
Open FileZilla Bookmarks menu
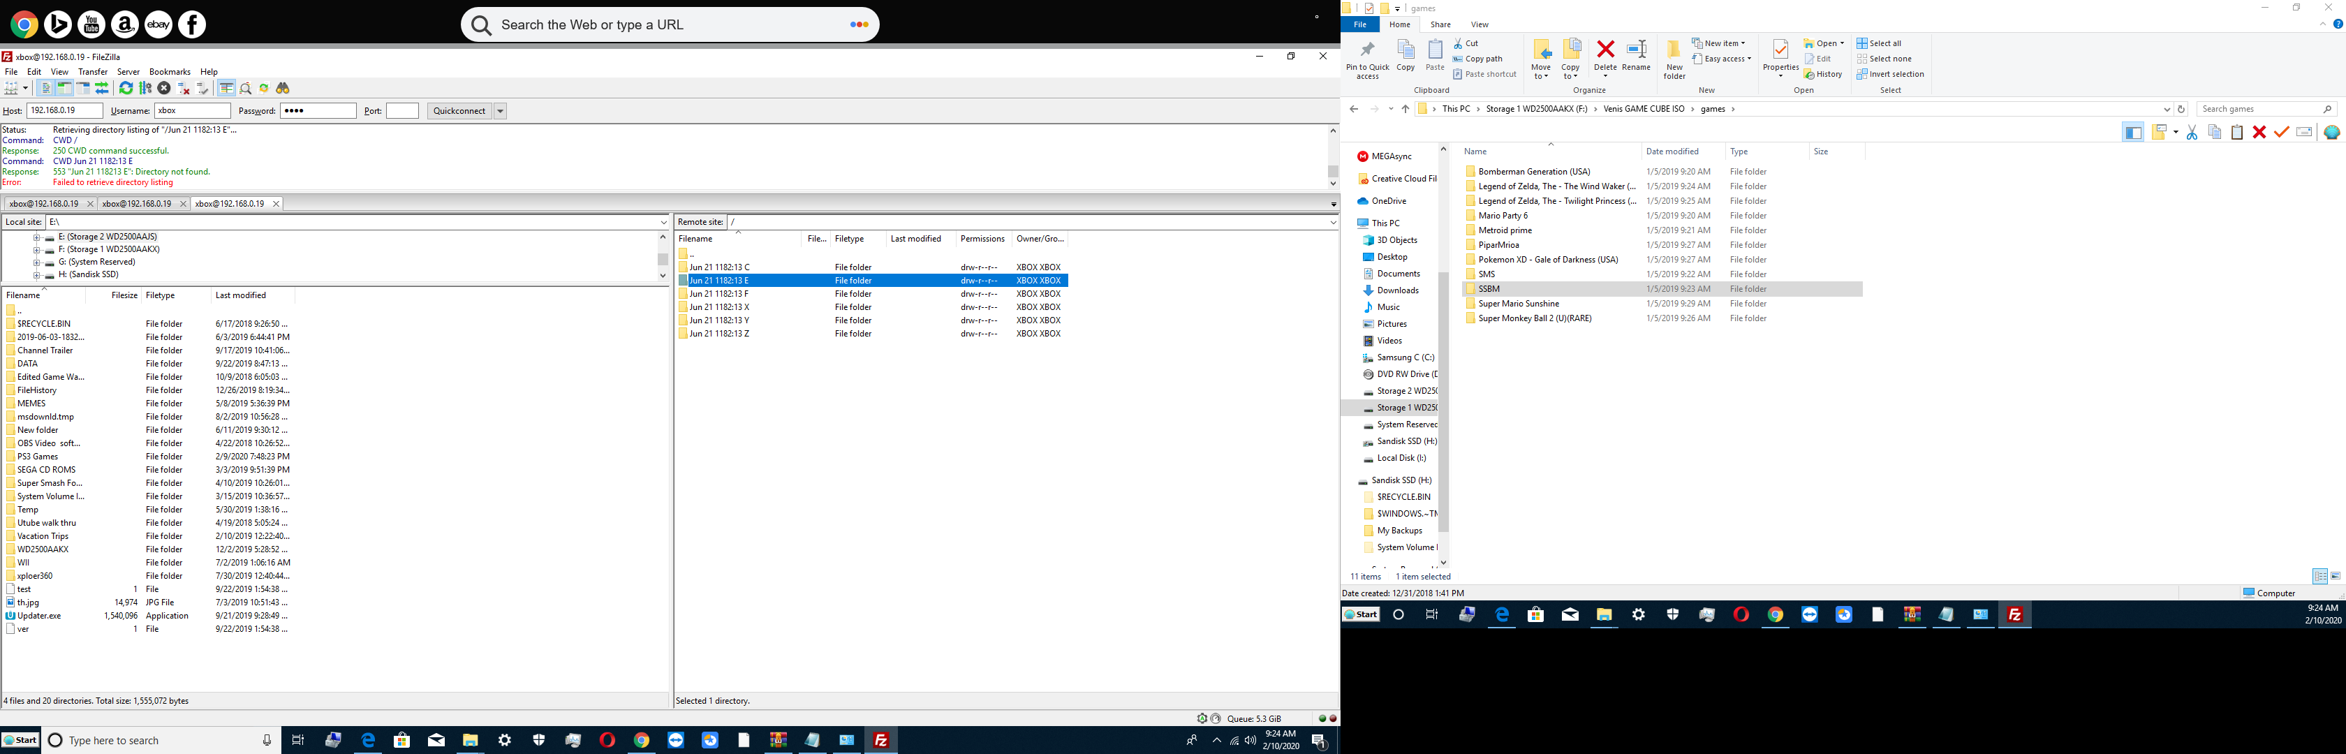(170, 72)
